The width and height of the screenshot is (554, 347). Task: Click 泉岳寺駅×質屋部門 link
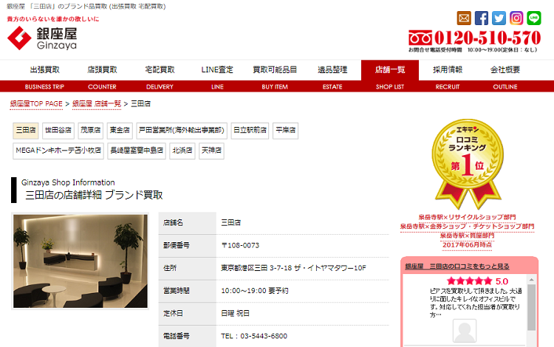point(467,236)
